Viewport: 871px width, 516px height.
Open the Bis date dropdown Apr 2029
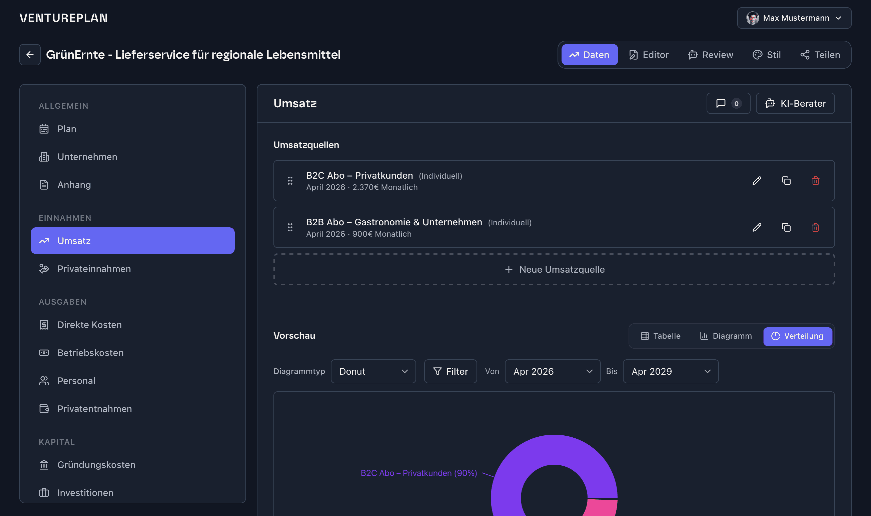(x=670, y=371)
